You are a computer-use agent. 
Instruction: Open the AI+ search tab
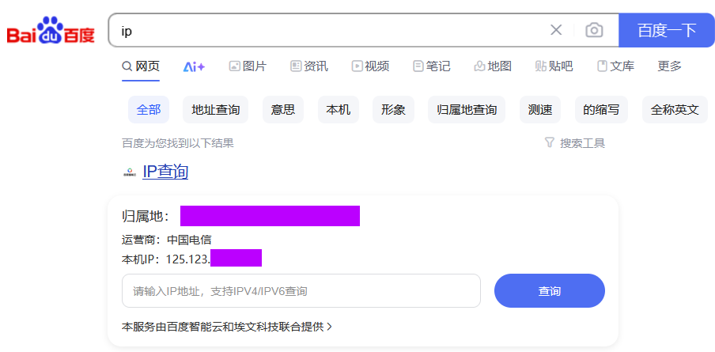[x=194, y=66]
